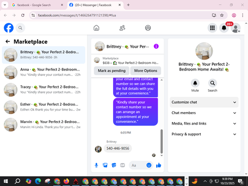Show hidden system tray icons chevron
Image resolution: width=248 pixels, height=186 pixels.
[x=205, y=181]
